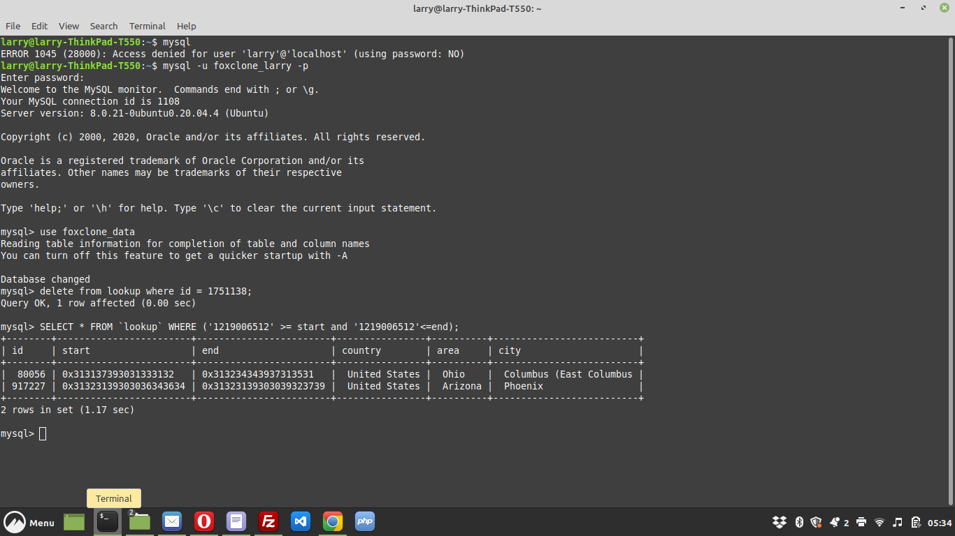The height and width of the screenshot is (536, 955).
Task: Click the terminal vertical scrollbar
Action: pyautogui.click(x=952, y=271)
